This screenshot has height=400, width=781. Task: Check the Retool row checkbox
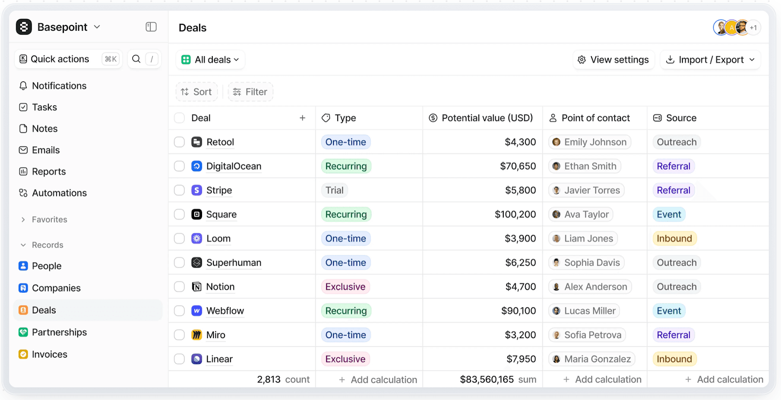180,142
